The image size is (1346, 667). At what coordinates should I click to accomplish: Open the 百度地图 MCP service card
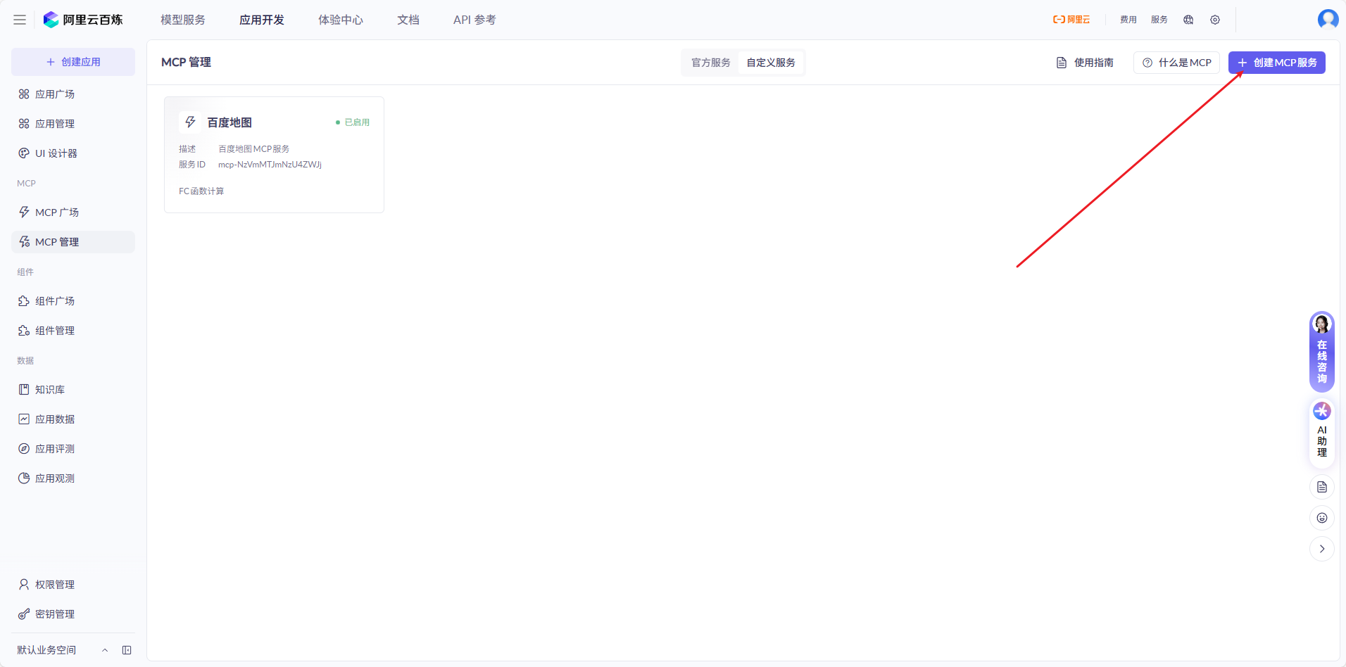point(274,154)
